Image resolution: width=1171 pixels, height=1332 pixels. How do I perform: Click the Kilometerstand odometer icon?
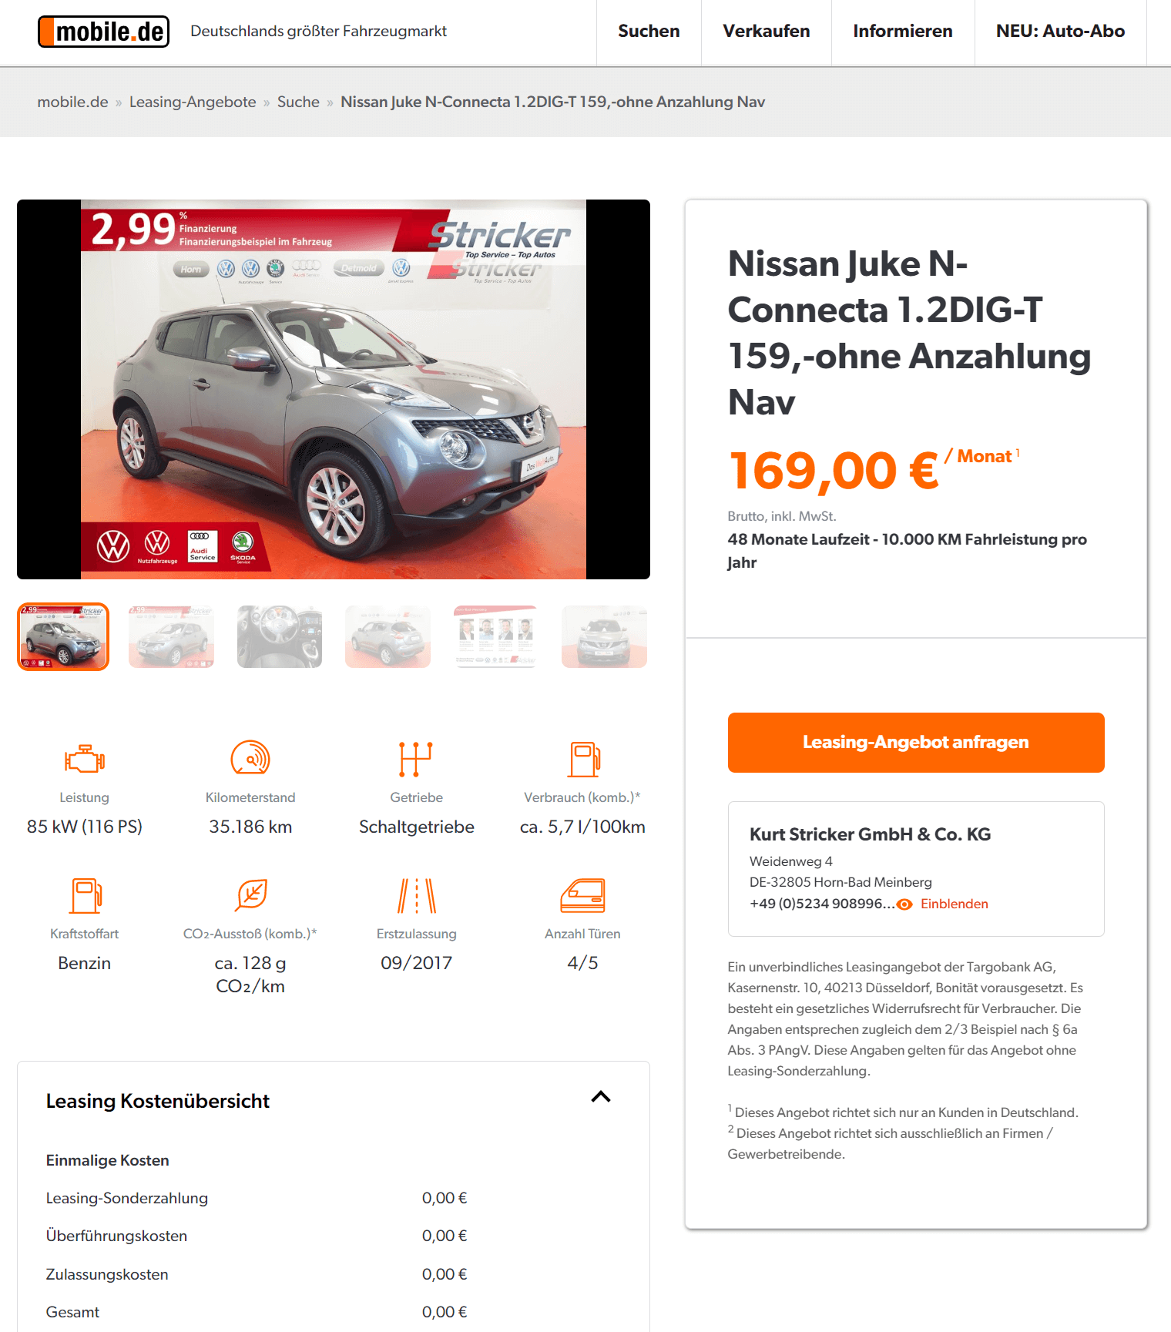pos(250,758)
